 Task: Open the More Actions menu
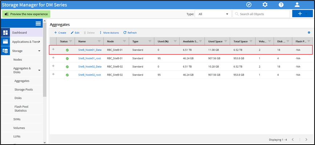click(109, 33)
